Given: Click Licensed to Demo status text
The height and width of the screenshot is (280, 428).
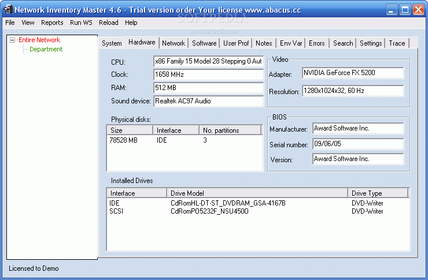Looking at the screenshot, I should point(34,268).
